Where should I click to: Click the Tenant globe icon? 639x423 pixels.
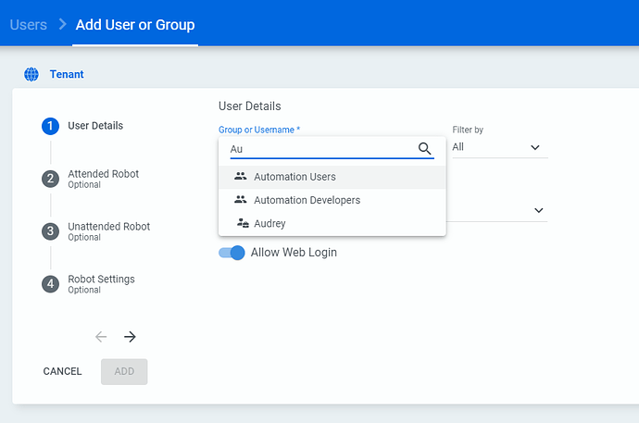point(31,74)
